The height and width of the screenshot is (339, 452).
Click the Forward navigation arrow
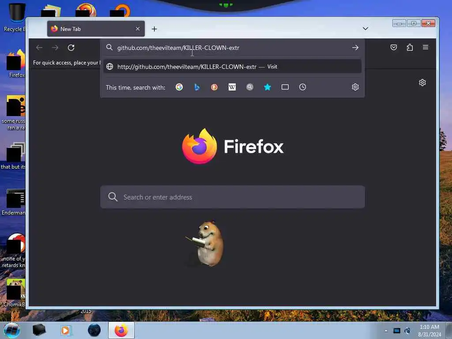[55, 48]
